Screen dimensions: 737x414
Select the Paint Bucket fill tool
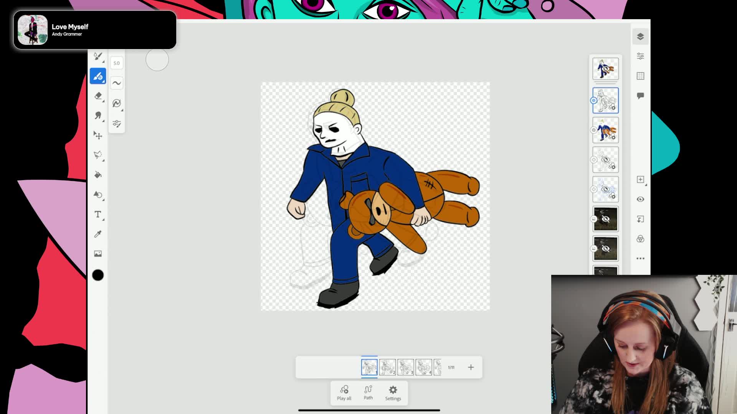tap(98, 175)
